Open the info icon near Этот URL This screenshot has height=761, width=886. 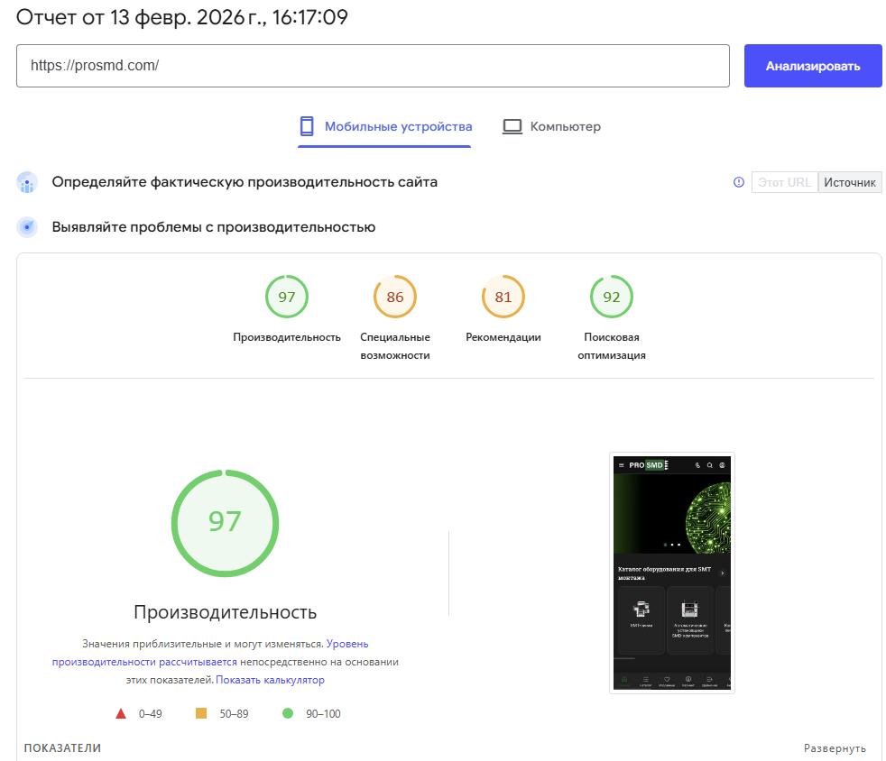tap(738, 181)
